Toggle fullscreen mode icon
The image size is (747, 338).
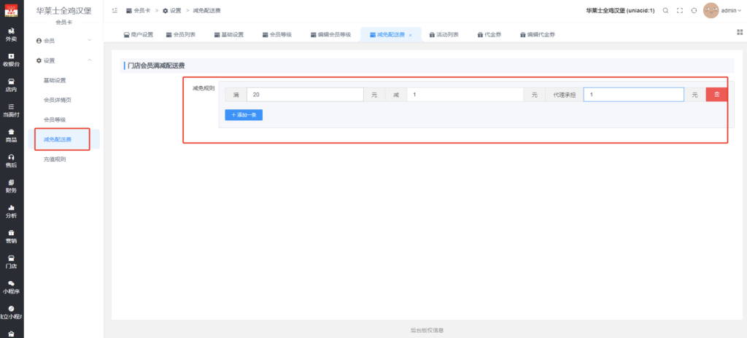(x=680, y=11)
